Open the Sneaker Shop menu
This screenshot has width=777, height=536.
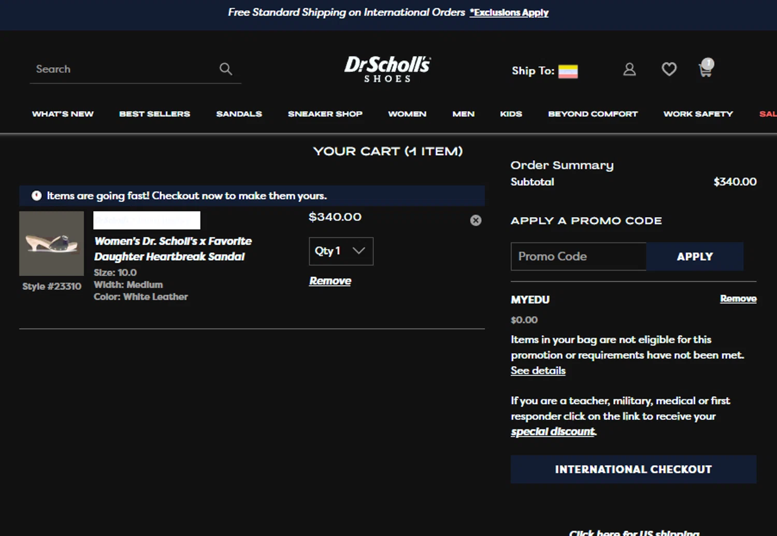(325, 114)
